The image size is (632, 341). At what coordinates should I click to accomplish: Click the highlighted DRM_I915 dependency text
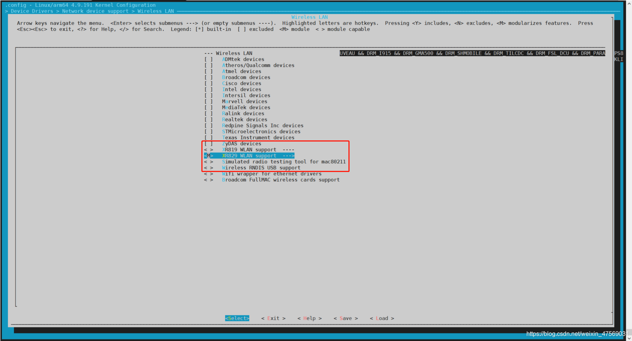coord(379,53)
